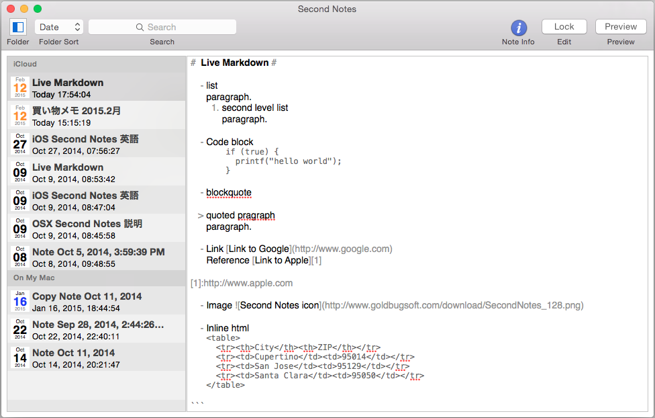Click the Search field
The width and height of the screenshot is (655, 418).
pyautogui.click(x=162, y=27)
